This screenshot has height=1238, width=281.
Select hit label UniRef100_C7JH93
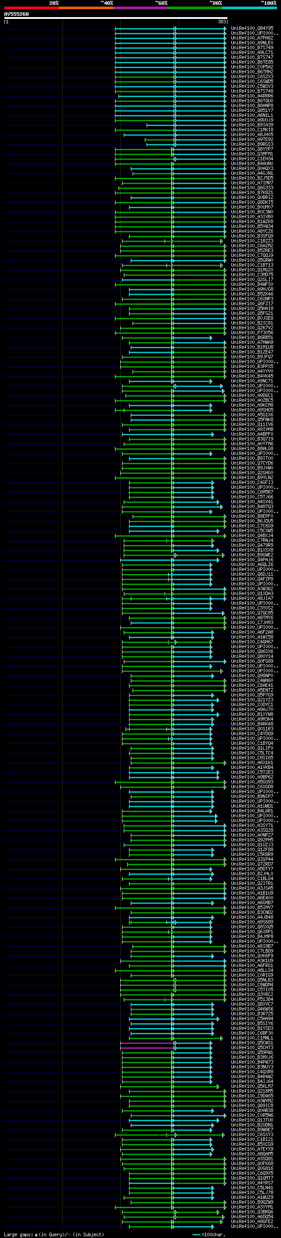(x=252, y=622)
